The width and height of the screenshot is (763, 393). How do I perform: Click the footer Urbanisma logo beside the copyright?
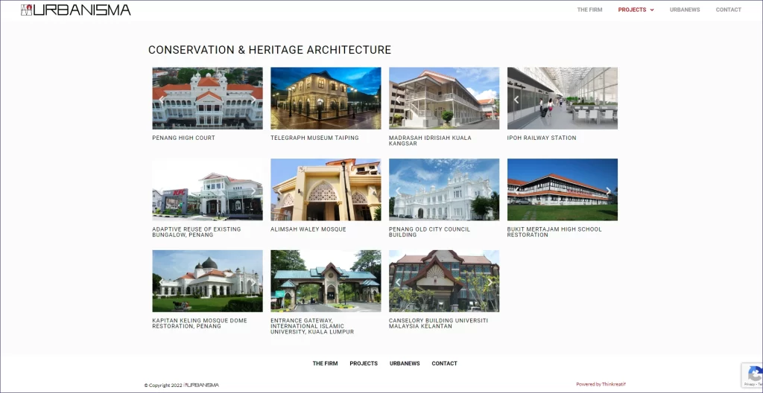pos(202,385)
